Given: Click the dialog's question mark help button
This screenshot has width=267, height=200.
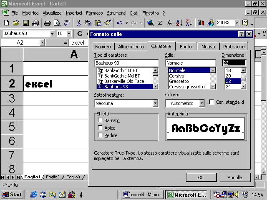Looking at the screenshot, I should 241,34.
